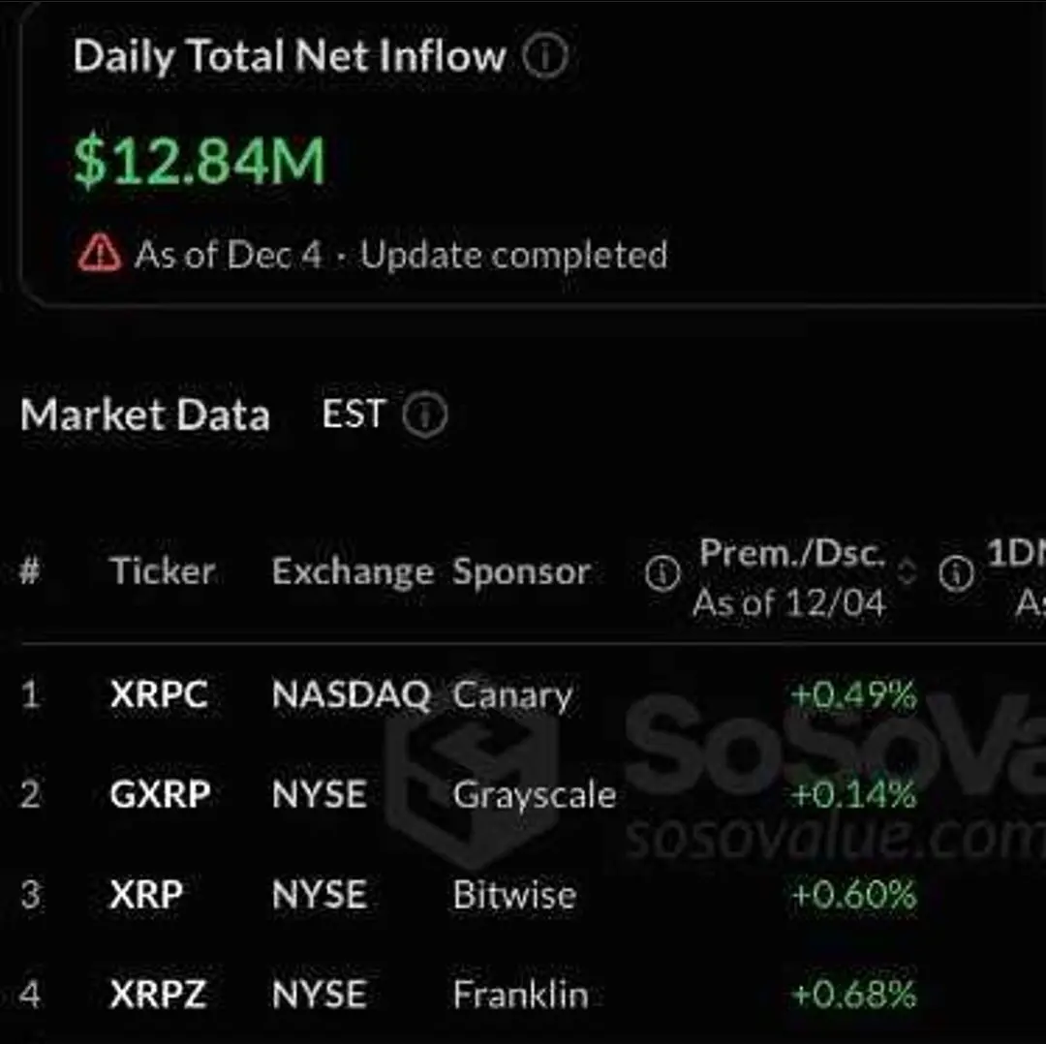
Task: Click the Franklin sponsor name
Action: point(520,995)
